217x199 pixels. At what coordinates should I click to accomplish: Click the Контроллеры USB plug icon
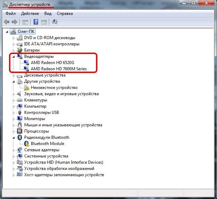pos(20,112)
